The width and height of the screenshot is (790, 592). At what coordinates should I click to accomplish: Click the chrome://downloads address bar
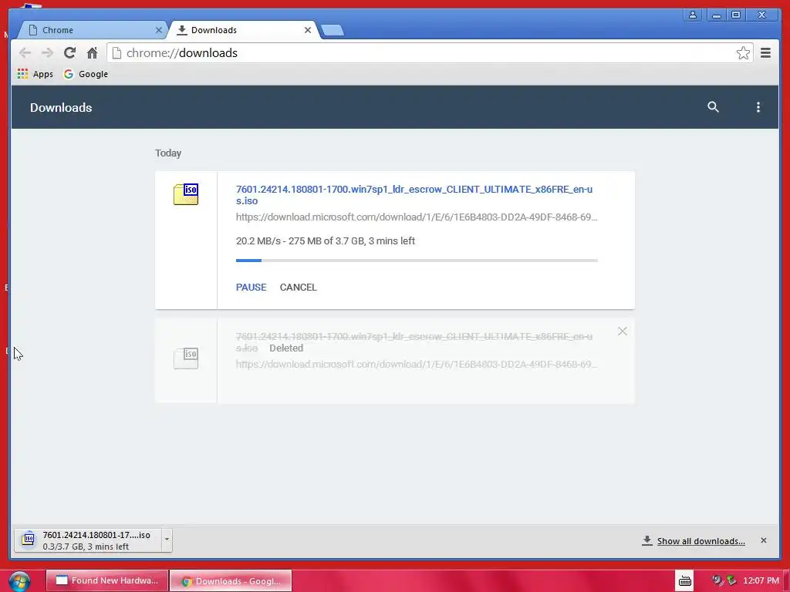point(429,53)
